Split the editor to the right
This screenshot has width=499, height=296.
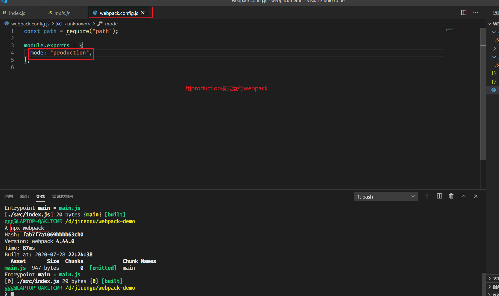click(x=464, y=12)
